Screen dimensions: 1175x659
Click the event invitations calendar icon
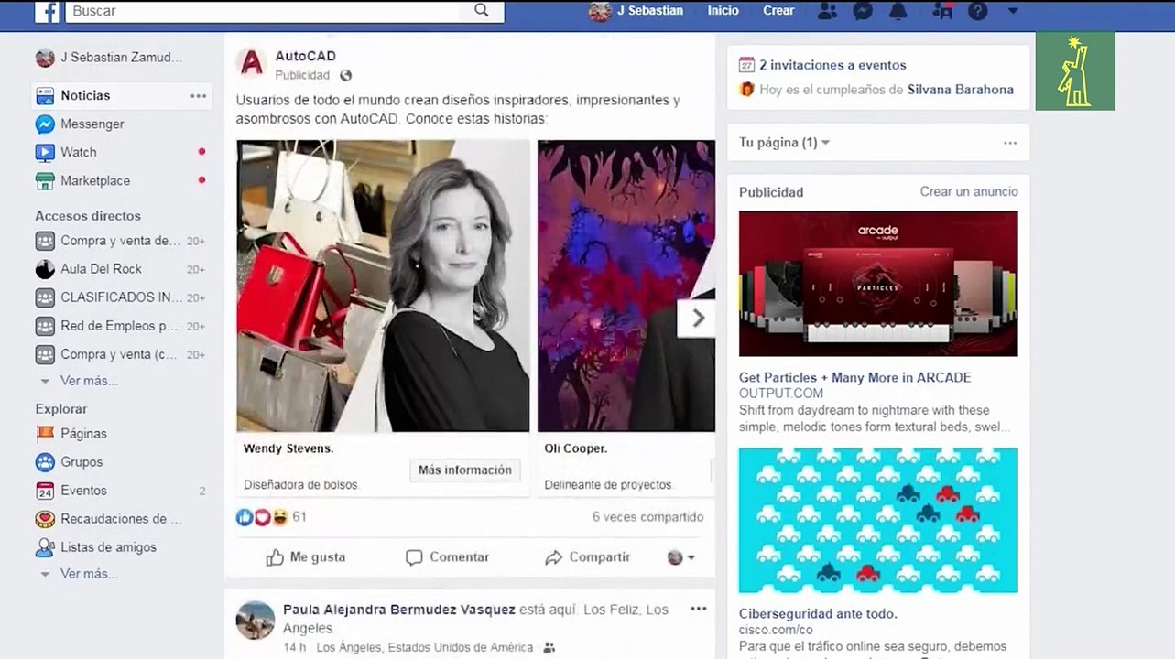(x=747, y=65)
